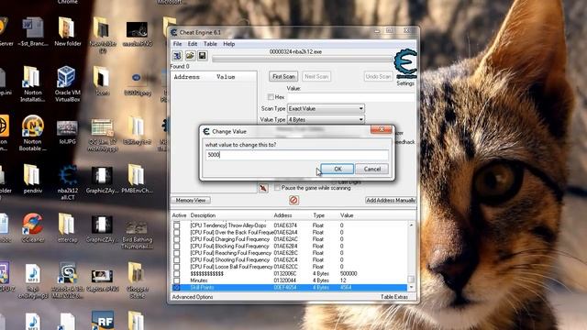The height and width of the screenshot is (330, 587).
Task: Click the open-file folder toolbar icon
Action: (x=190, y=56)
